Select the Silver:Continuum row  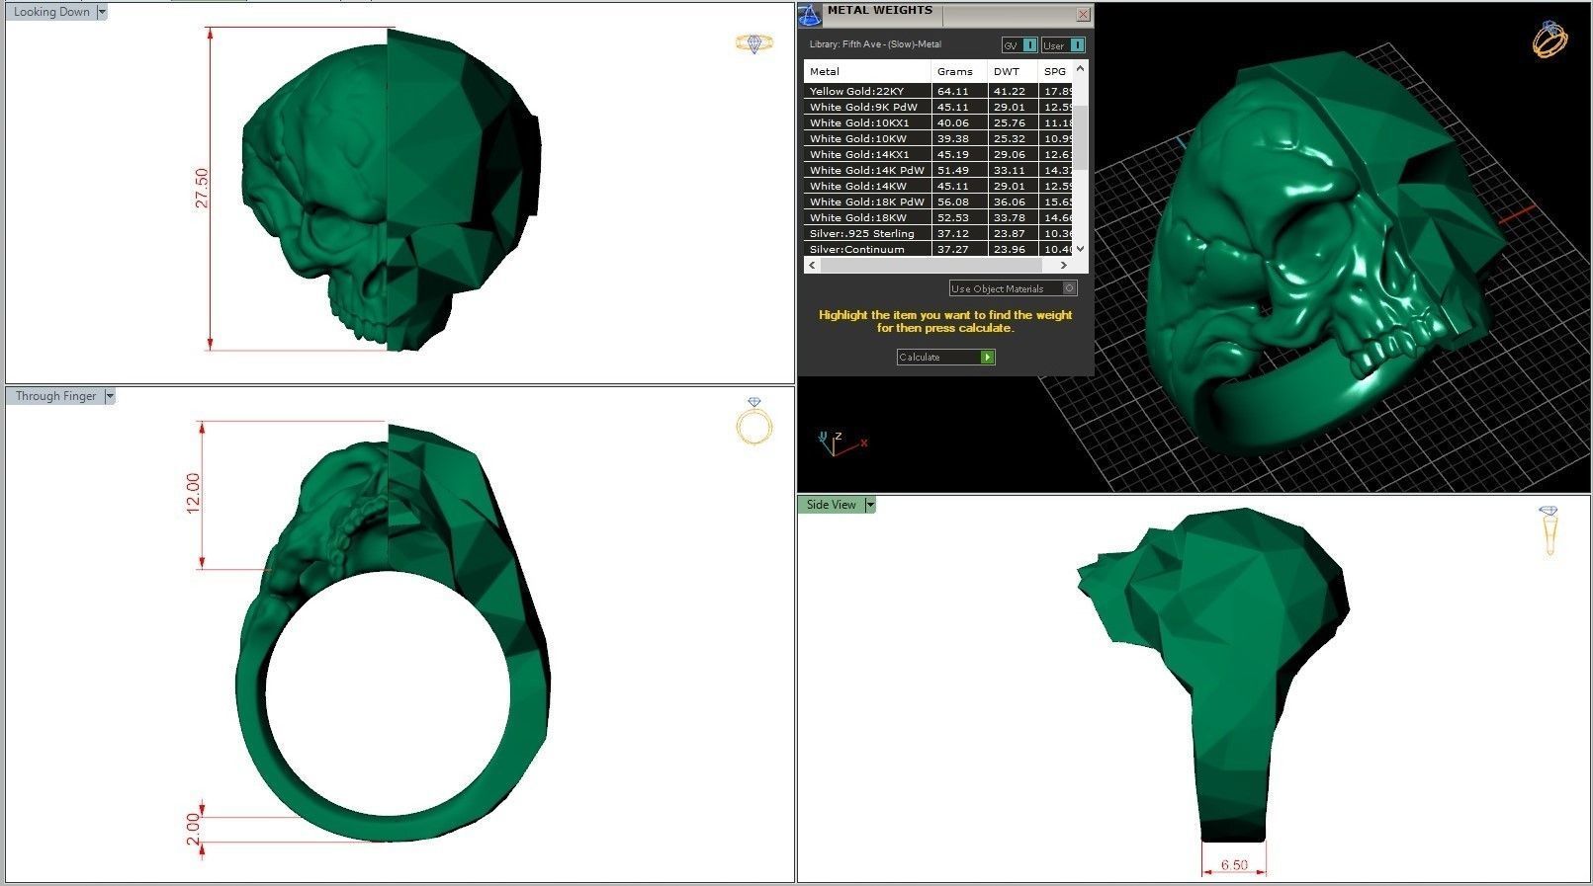coord(938,249)
